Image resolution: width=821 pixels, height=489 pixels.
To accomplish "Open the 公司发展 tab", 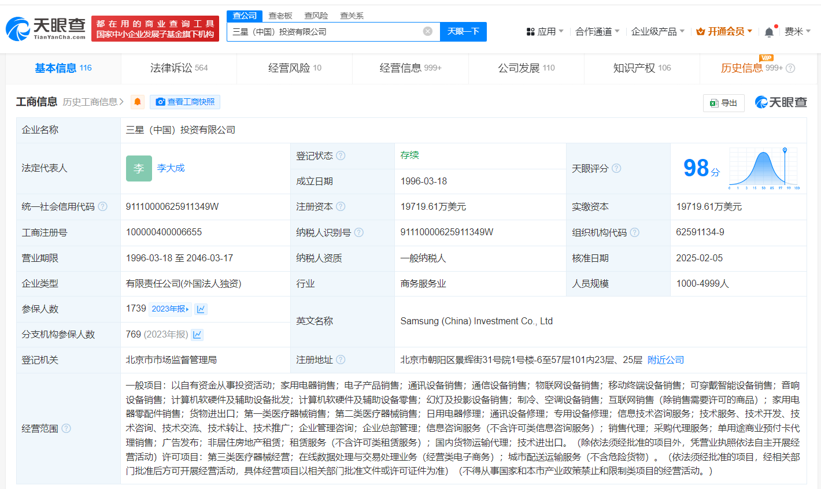I will coord(526,68).
